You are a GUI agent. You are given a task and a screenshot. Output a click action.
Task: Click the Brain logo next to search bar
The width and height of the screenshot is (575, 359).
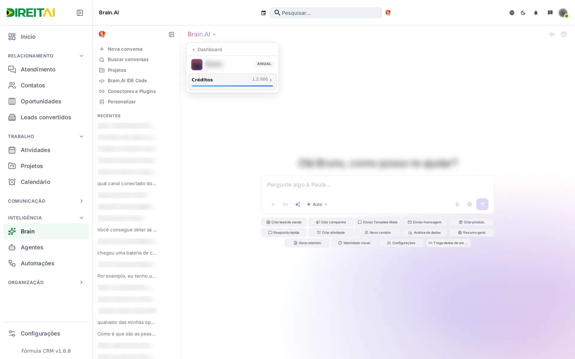[388, 13]
